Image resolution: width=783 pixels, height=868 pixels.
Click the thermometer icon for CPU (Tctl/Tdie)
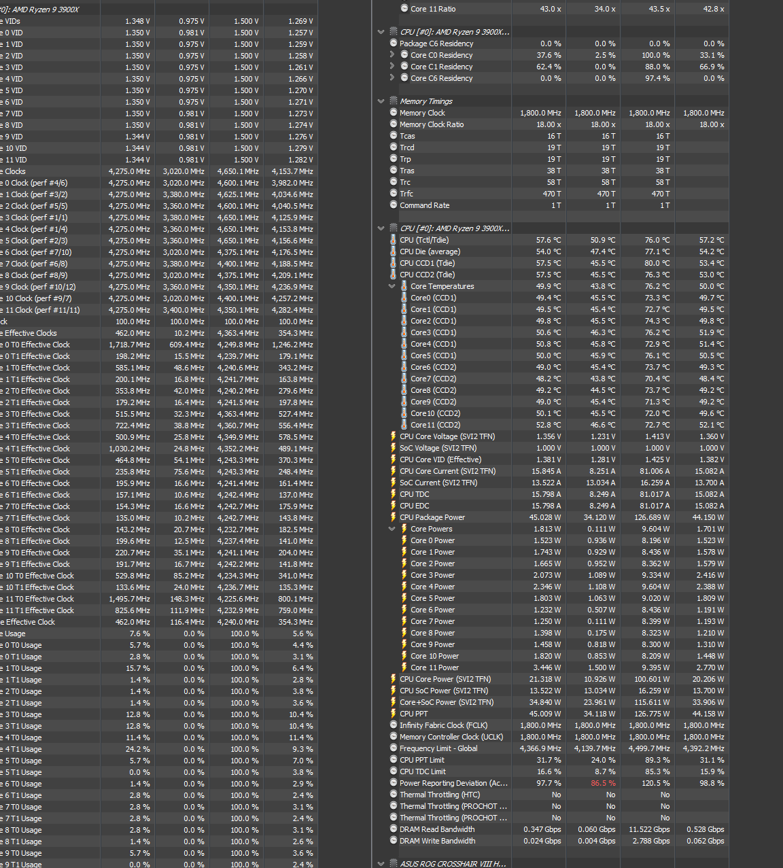pos(394,240)
